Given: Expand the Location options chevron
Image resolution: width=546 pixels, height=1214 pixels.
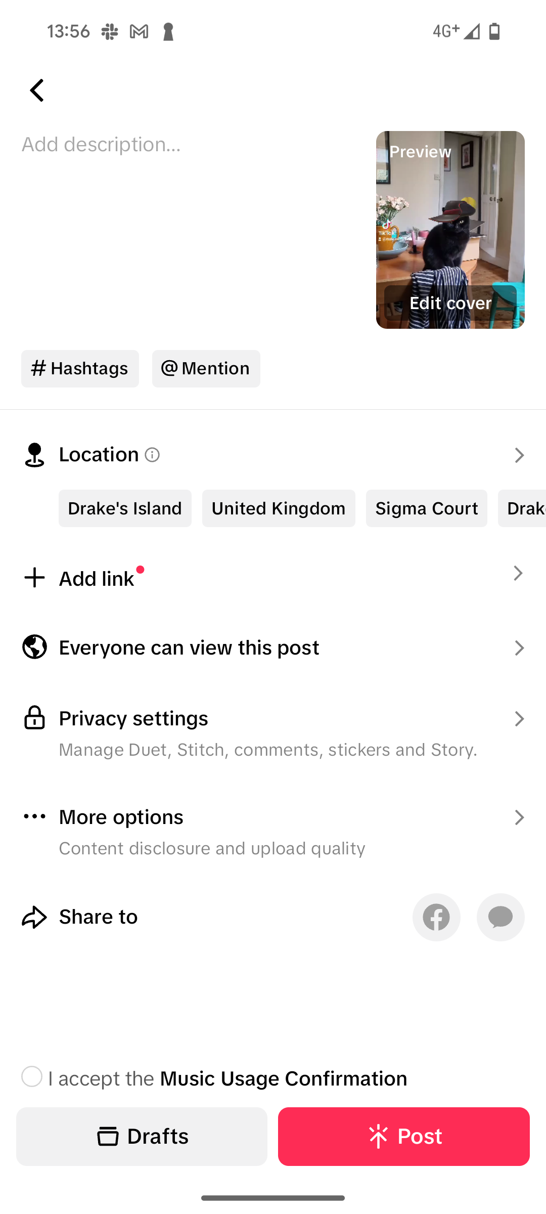Looking at the screenshot, I should [519, 455].
